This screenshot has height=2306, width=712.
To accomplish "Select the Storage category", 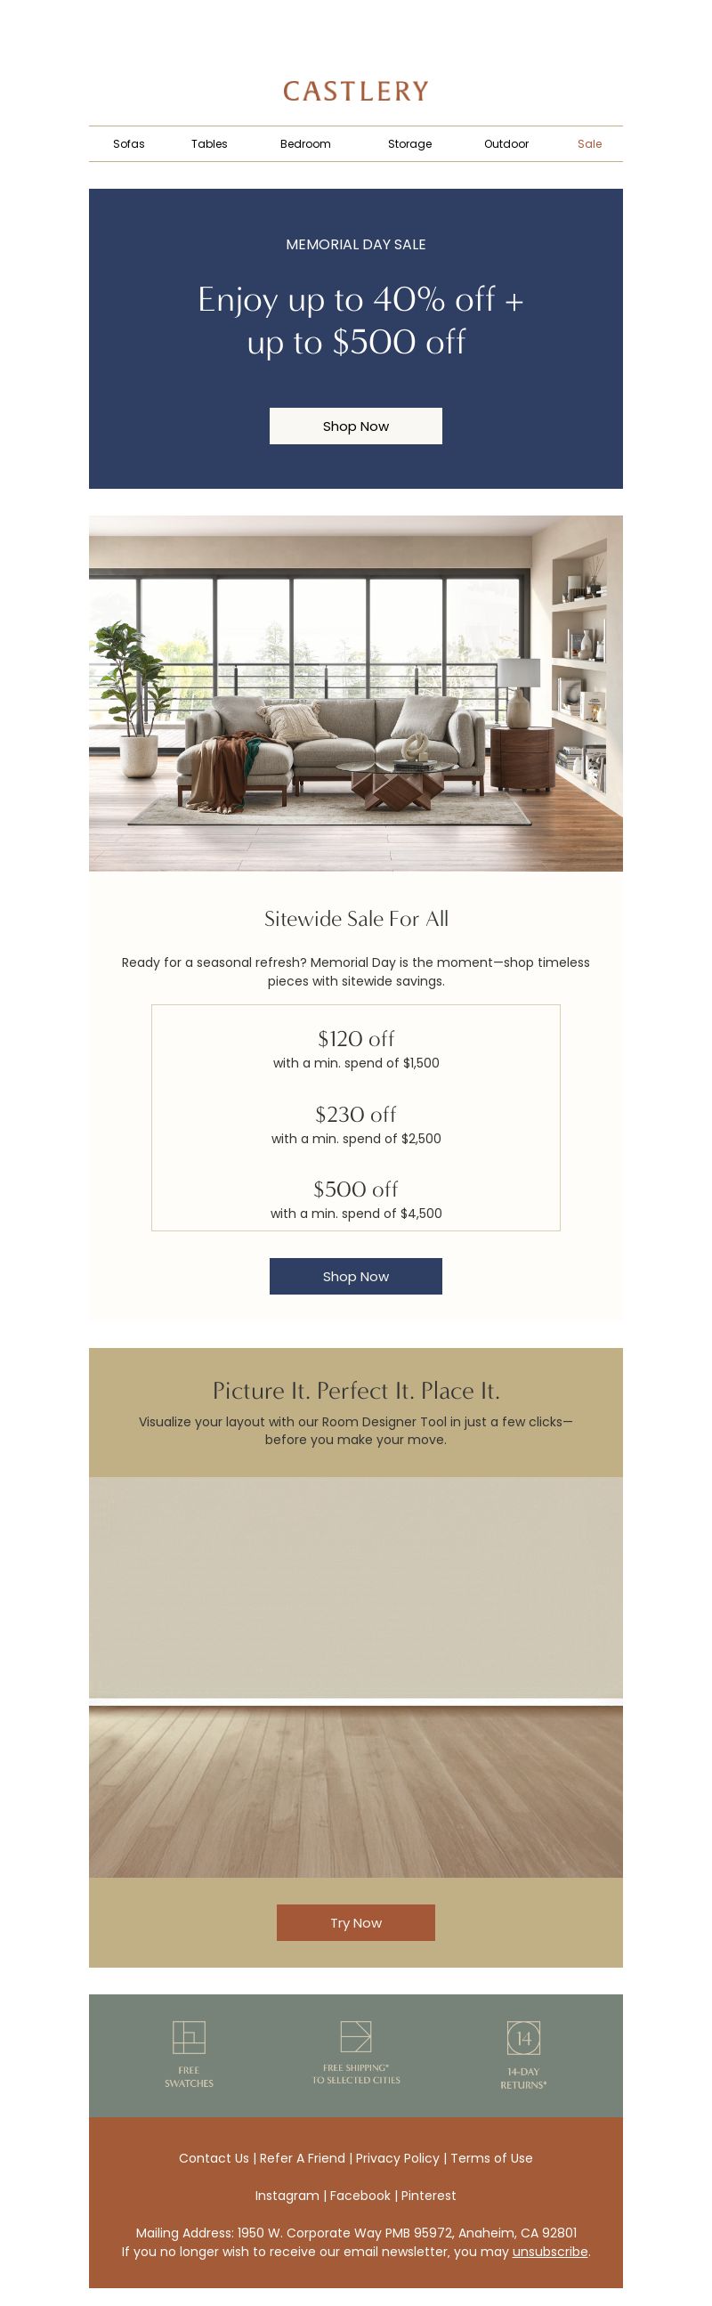I will (409, 144).
